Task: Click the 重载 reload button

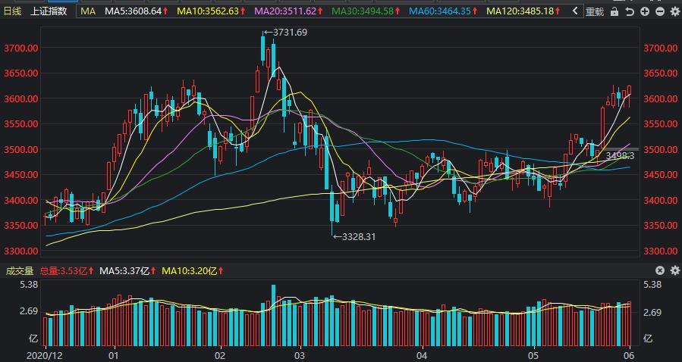Action: pyautogui.click(x=595, y=12)
